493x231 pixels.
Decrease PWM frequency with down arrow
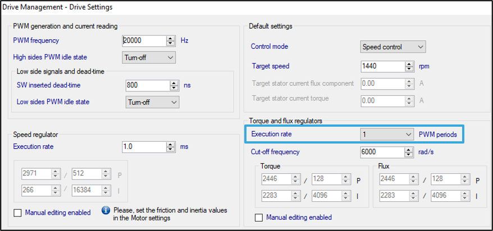click(171, 43)
